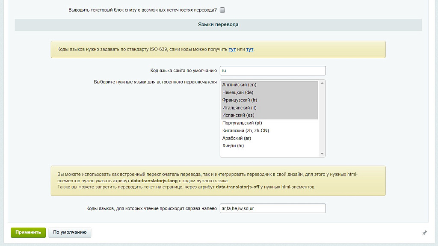
Task: Select Испанский (es) in the language list
Action: 238,116
